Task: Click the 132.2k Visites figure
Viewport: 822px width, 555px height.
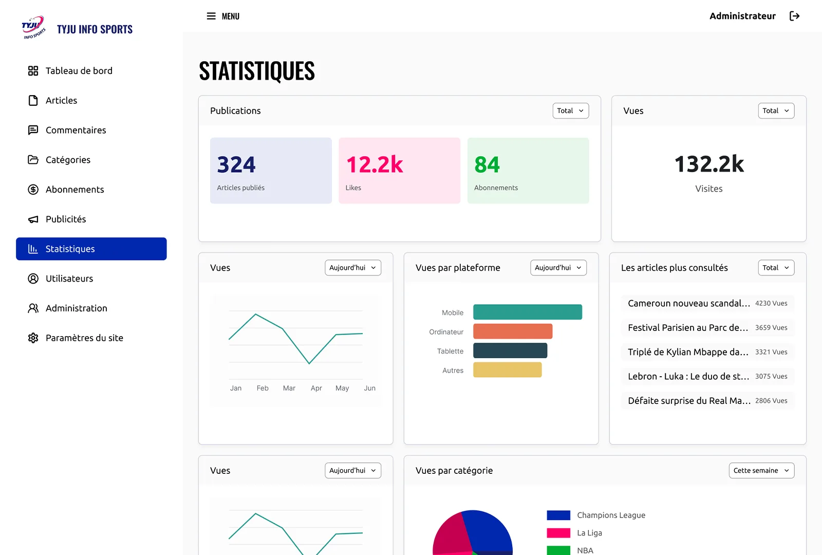Action: pos(709,164)
